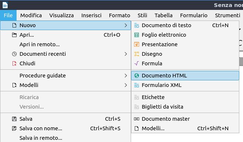243x142 pixels.
Task: Click the Documento HTML globe icon
Action: tap(137, 76)
